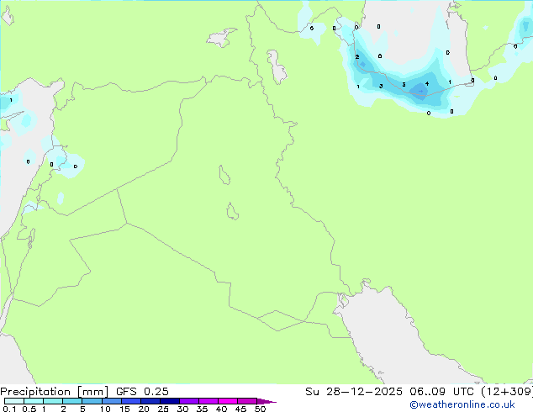Viewport: 533px width, 412px height.
Task: Click the "4" precipitation value on map
Action: (427, 83)
